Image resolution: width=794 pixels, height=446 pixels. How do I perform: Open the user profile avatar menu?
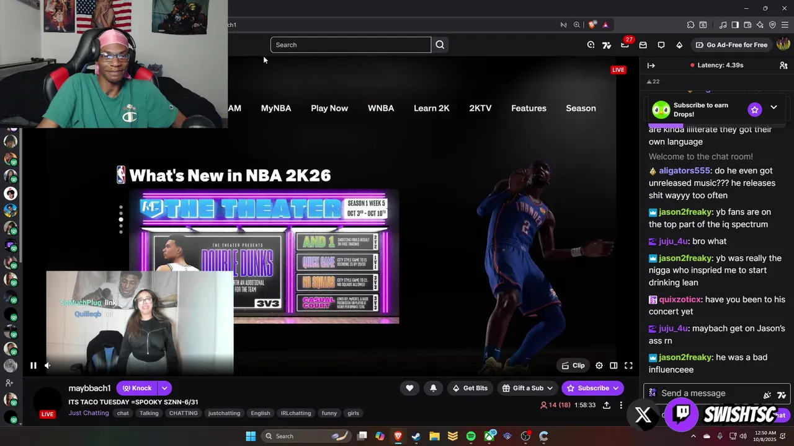point(783,45)
